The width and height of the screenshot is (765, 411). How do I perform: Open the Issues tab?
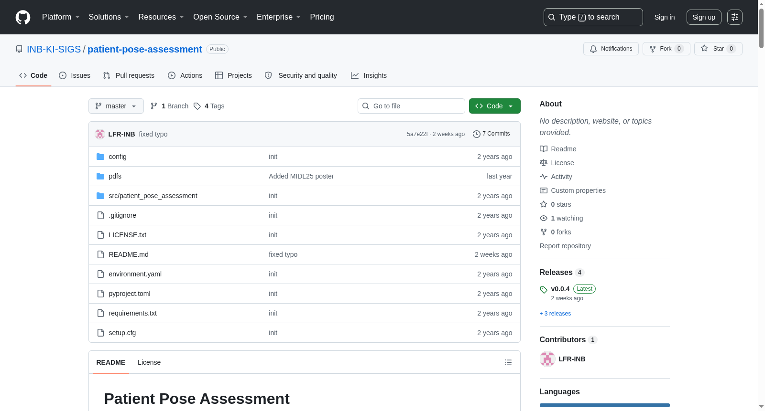click(x=75, y=75)
